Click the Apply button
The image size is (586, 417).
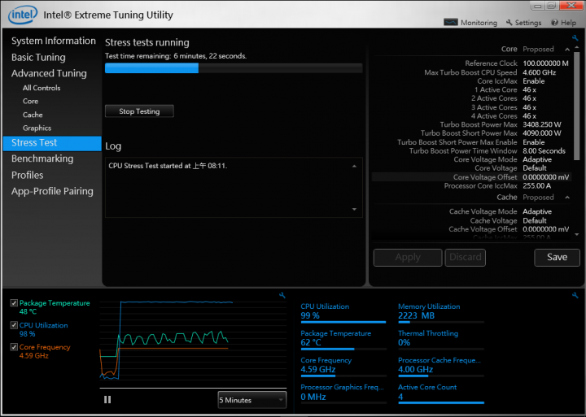[x=408, y=257]
